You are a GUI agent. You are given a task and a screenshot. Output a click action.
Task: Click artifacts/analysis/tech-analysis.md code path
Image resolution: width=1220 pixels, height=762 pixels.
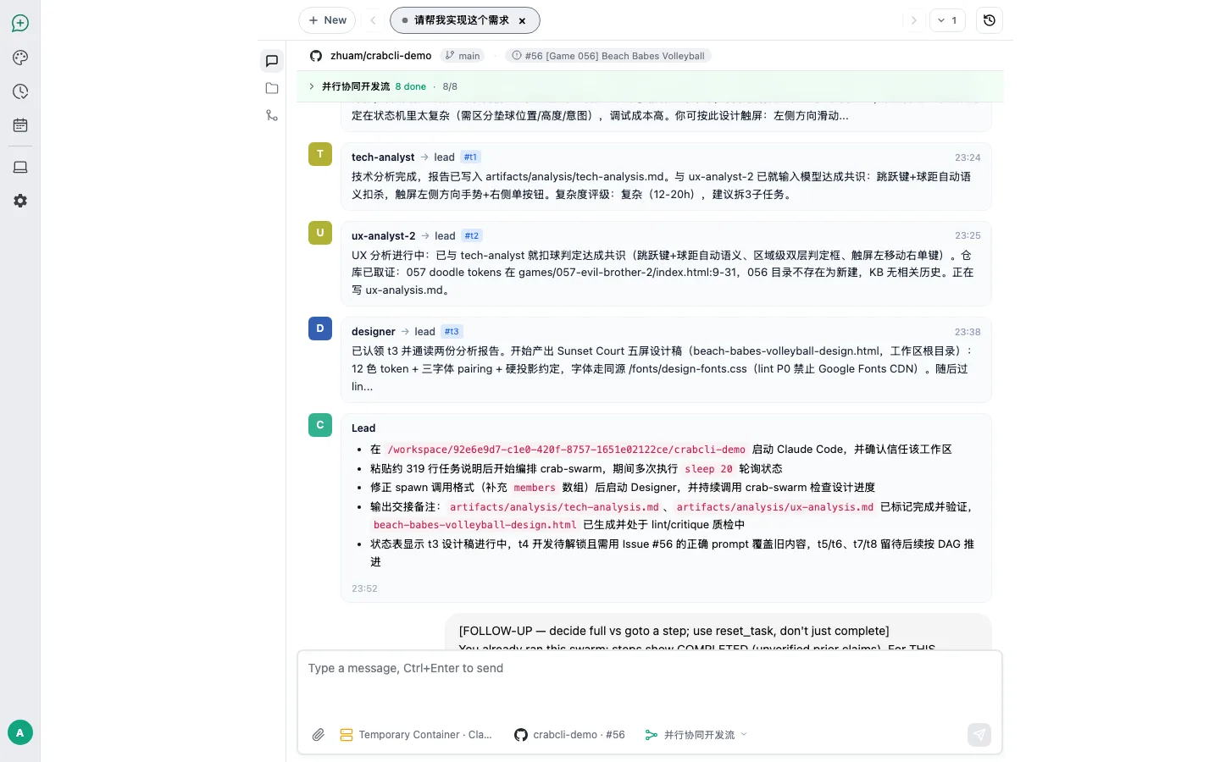point(554,507)
